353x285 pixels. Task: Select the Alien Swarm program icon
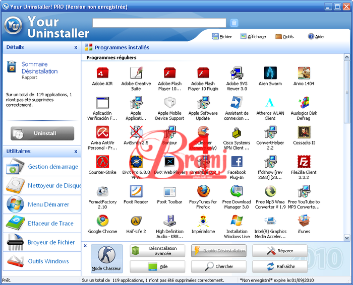pos(270,74)
